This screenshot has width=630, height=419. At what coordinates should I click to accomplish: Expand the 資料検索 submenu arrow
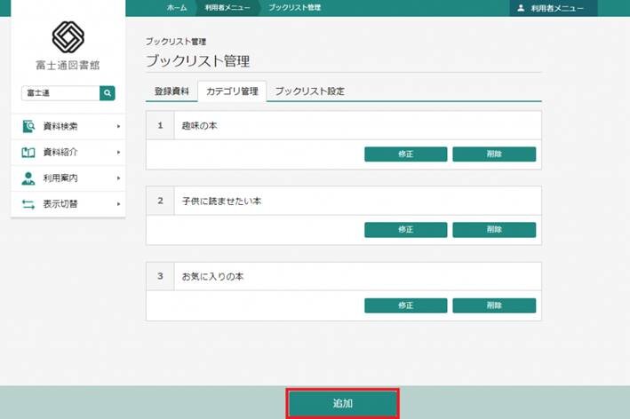(118, 127)
